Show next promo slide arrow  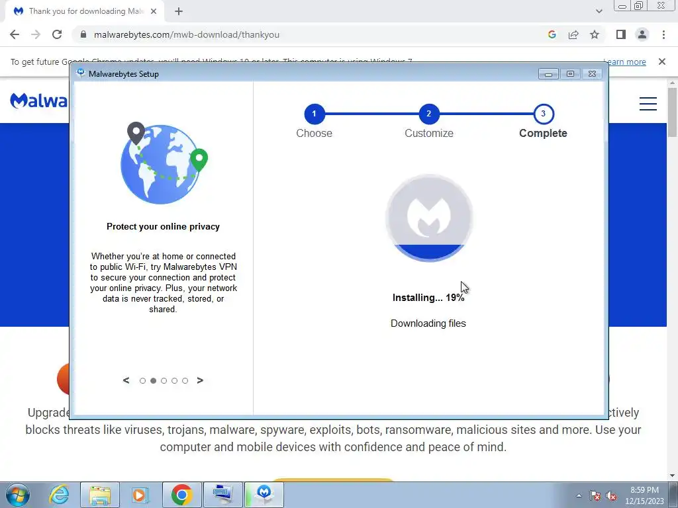200,380
